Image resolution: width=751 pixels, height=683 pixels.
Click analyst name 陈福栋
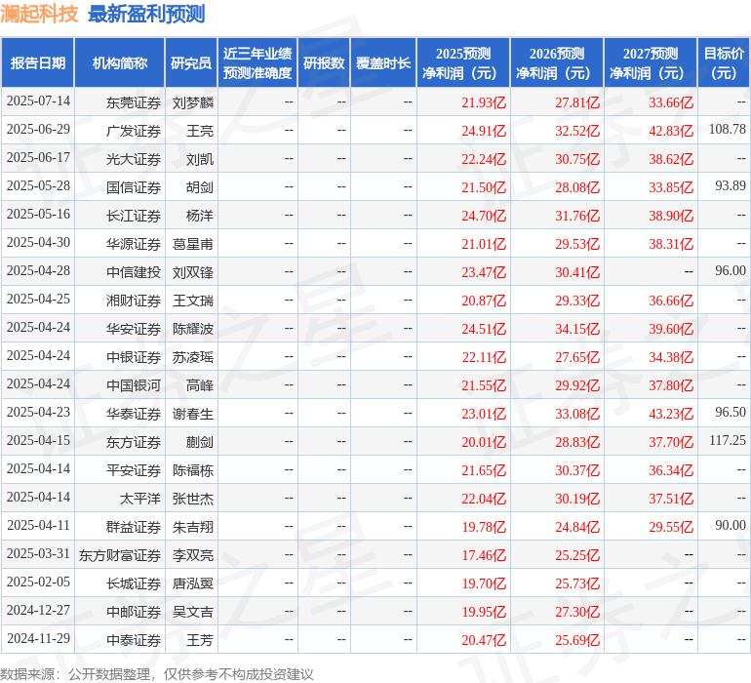pyautogui.click(x=192, y=470)
